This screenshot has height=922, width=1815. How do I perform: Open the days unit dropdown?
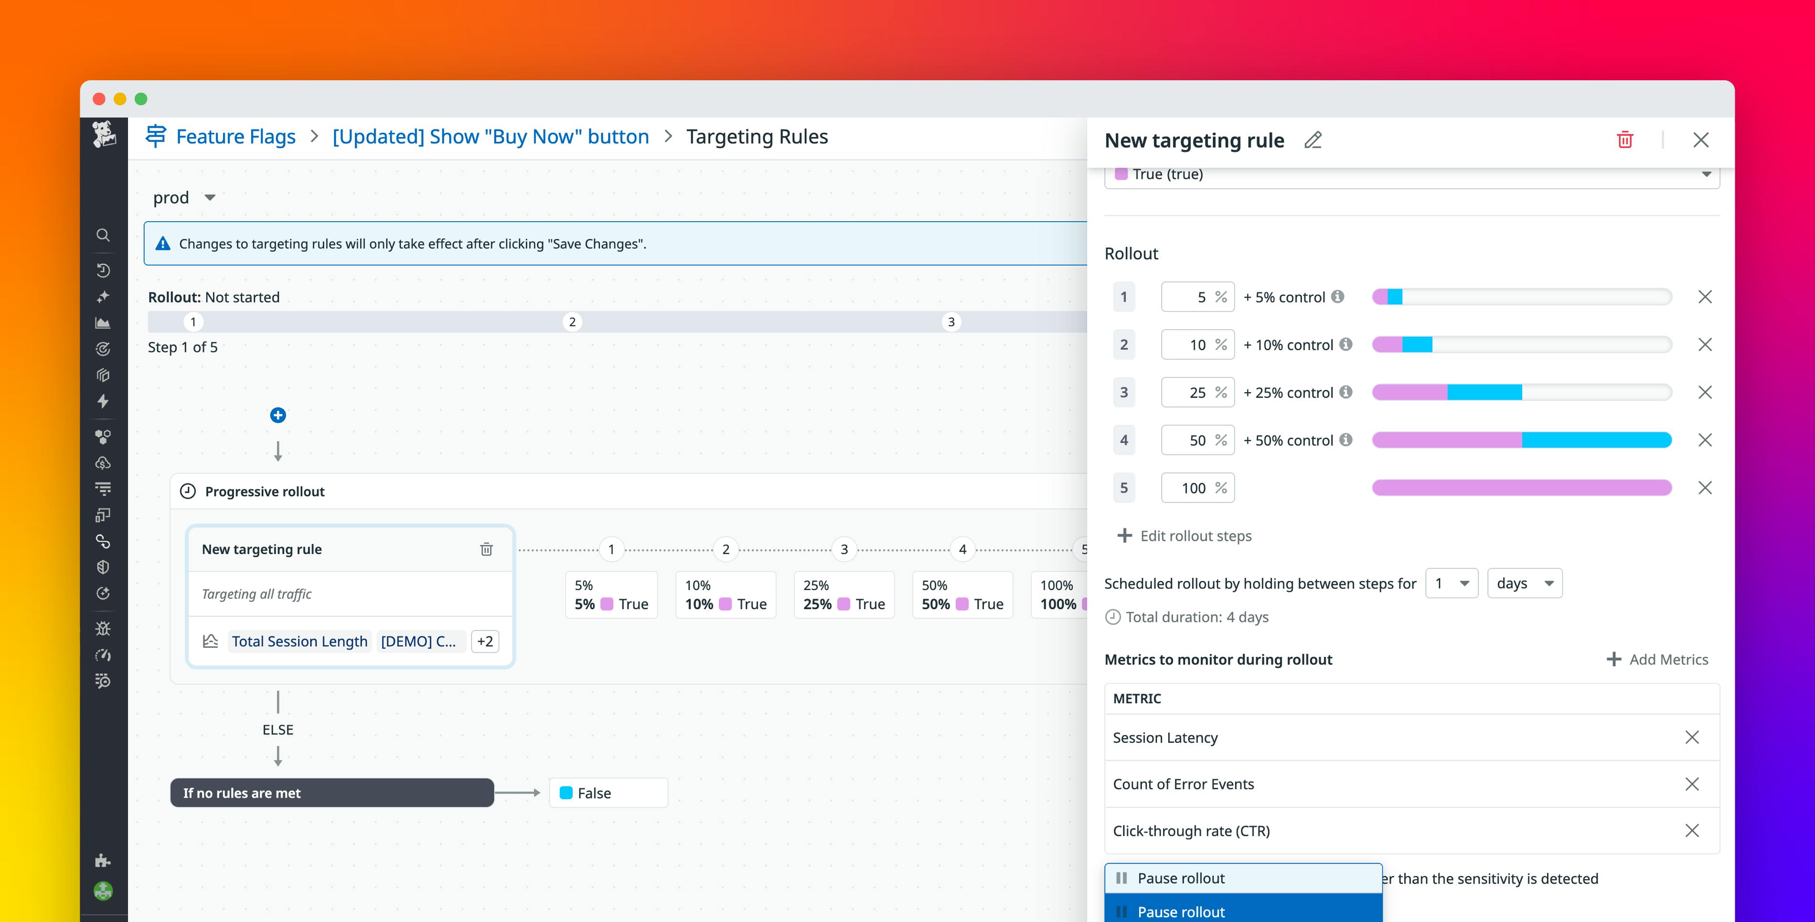coord(1524,583)
